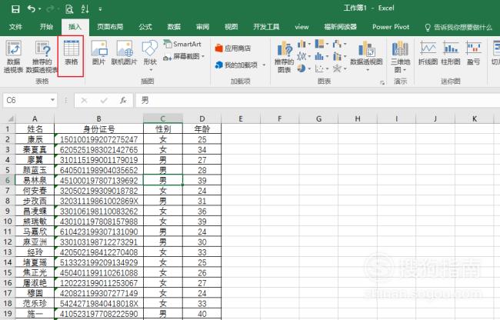Click the Undo arrow icon
The height and width of the screenshot is (320, 500).
pyautogui.click(x=31, y=9)
